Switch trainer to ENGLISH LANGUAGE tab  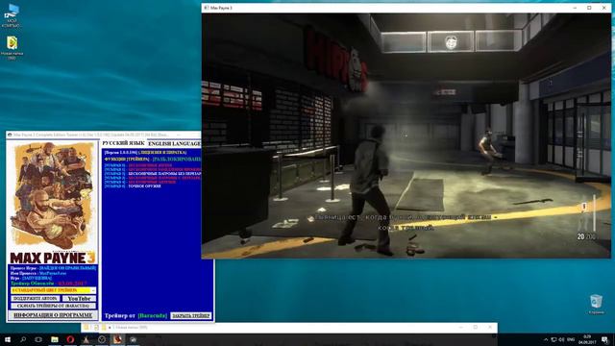174,143
